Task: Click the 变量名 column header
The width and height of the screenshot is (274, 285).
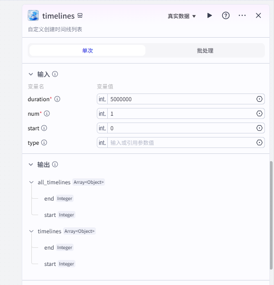Action: coord(36,87)
